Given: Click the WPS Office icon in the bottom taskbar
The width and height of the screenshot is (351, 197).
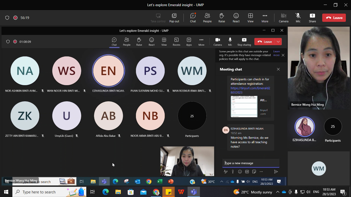Looking at the screenshot, I should click(181, 192).
